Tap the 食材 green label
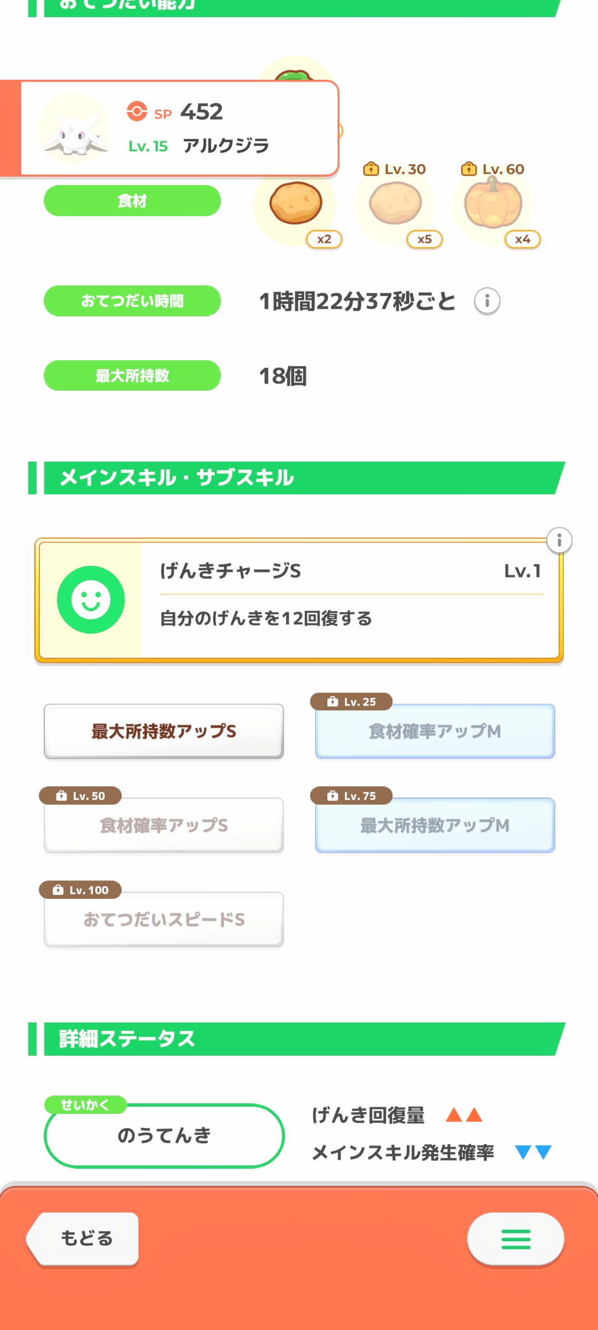This screenshot has height=1330, width=598. pos(132,201)
